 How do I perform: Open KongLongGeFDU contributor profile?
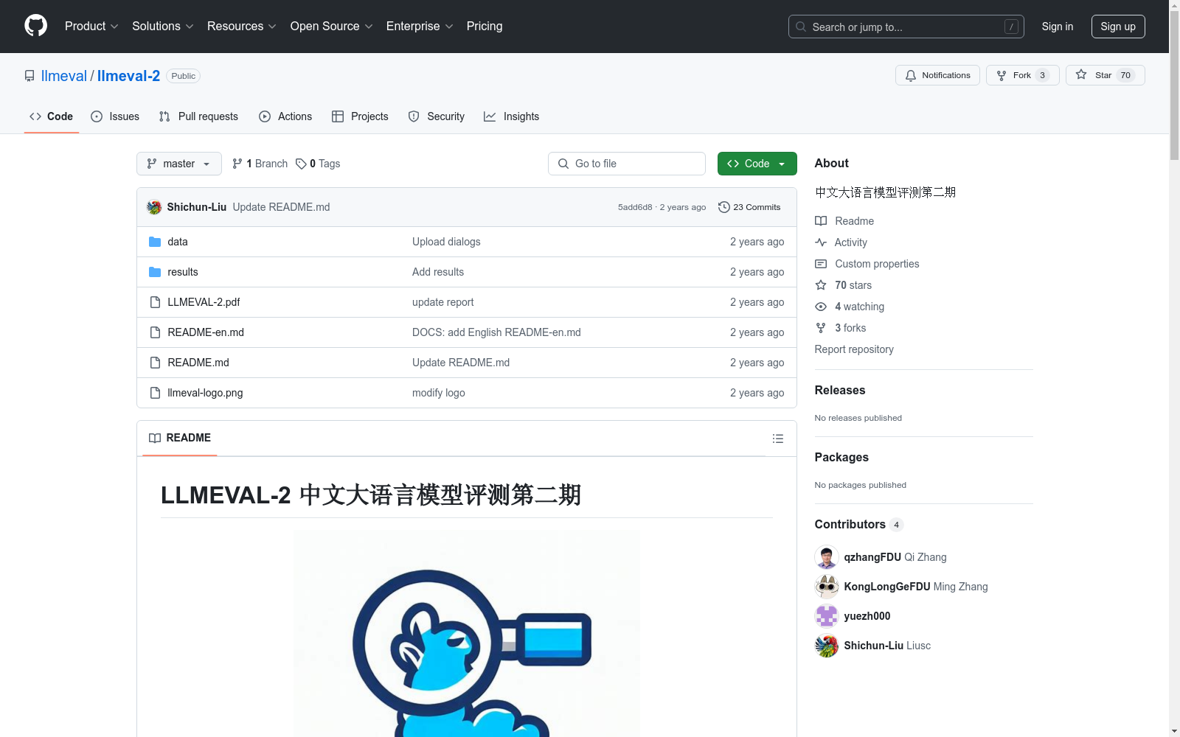(x=887, y=587)
